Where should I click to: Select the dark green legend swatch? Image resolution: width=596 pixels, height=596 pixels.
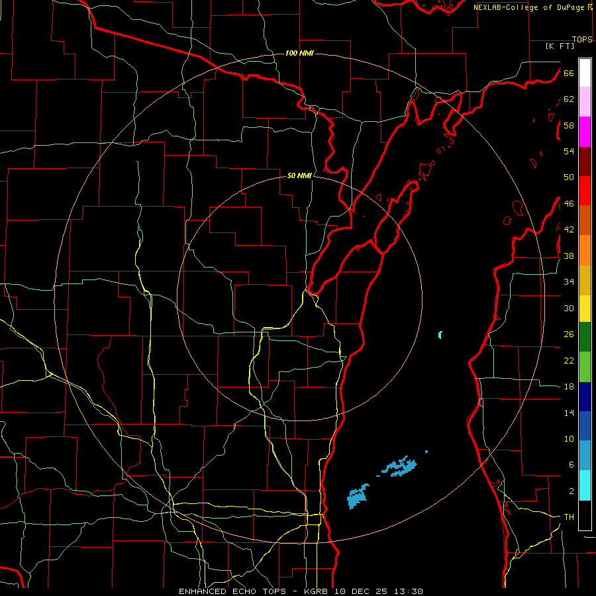(x=585, y=337)
